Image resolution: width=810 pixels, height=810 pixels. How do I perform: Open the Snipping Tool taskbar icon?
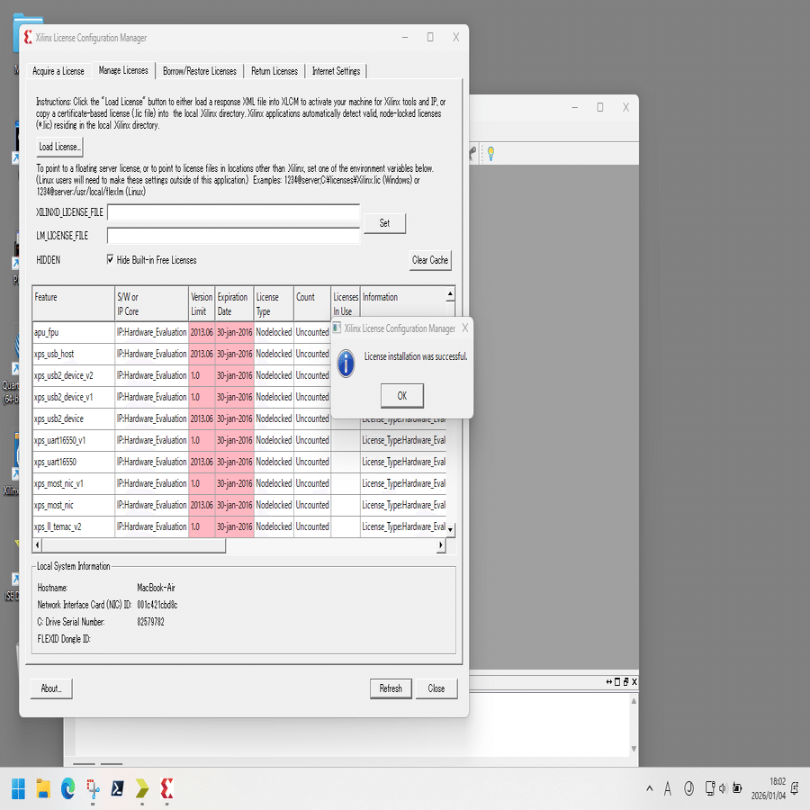click(x=93, y=788)
